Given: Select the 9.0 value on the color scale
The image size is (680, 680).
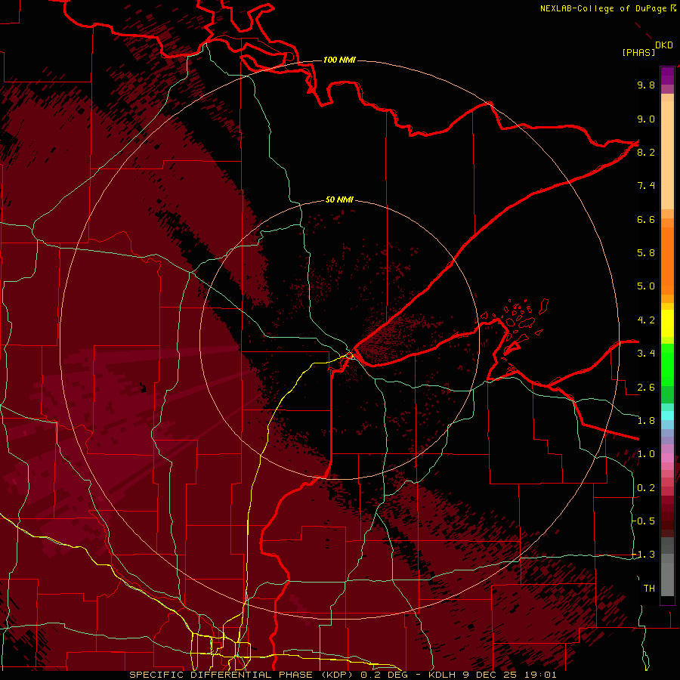Looking at the screenshot, I should point(646,119).
